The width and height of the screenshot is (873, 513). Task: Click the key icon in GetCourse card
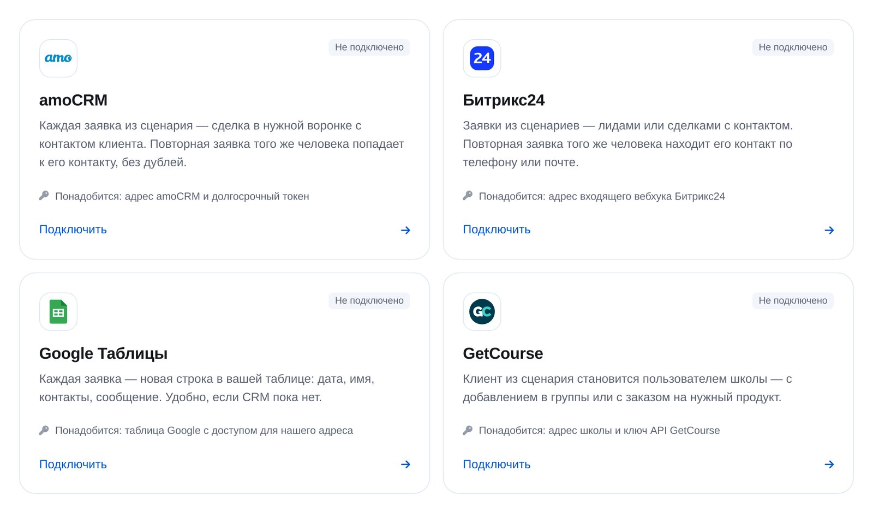pos(468,430)
